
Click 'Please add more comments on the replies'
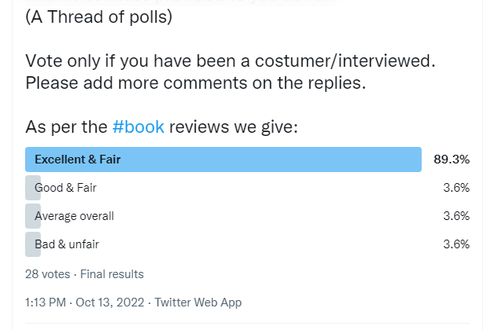click(196, 82)
